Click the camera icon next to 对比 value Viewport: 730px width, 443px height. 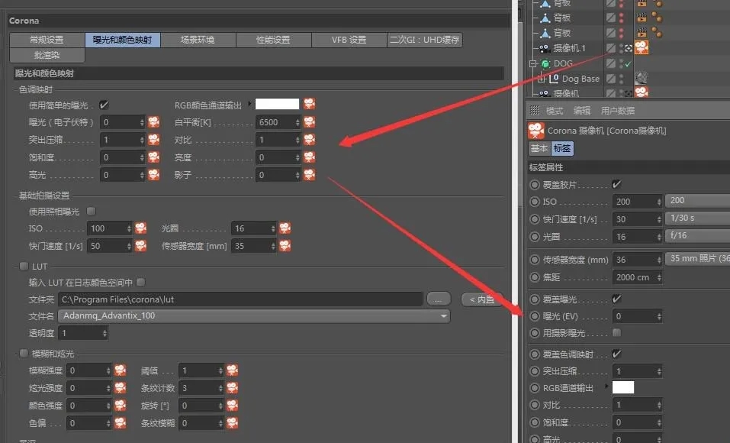click(310, 140)
